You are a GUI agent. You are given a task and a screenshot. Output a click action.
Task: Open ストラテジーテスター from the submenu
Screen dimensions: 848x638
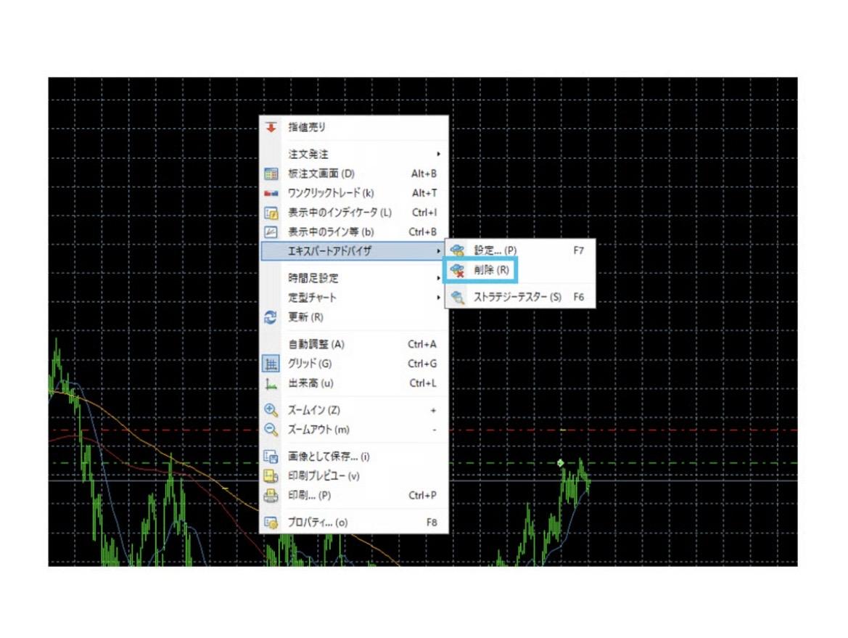coord(516,297)
